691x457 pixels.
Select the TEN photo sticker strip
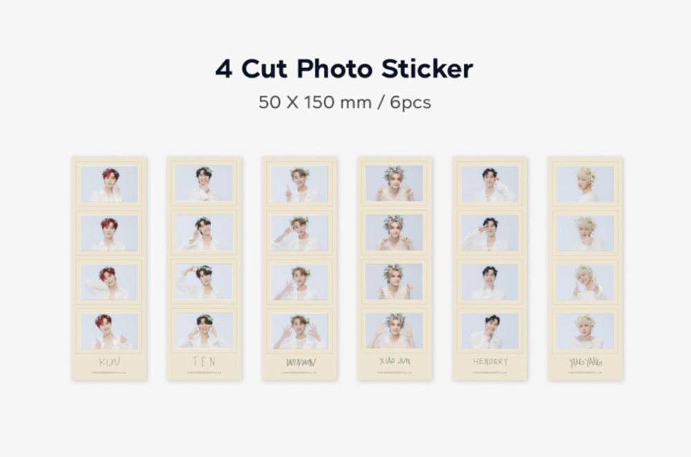[204, 269]
